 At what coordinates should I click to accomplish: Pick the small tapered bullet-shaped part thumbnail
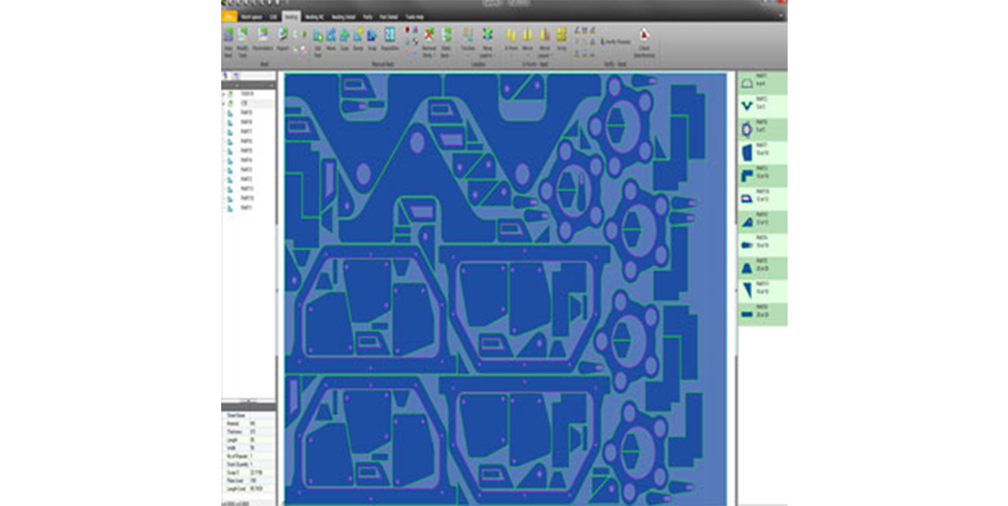(x=746, y=245)
